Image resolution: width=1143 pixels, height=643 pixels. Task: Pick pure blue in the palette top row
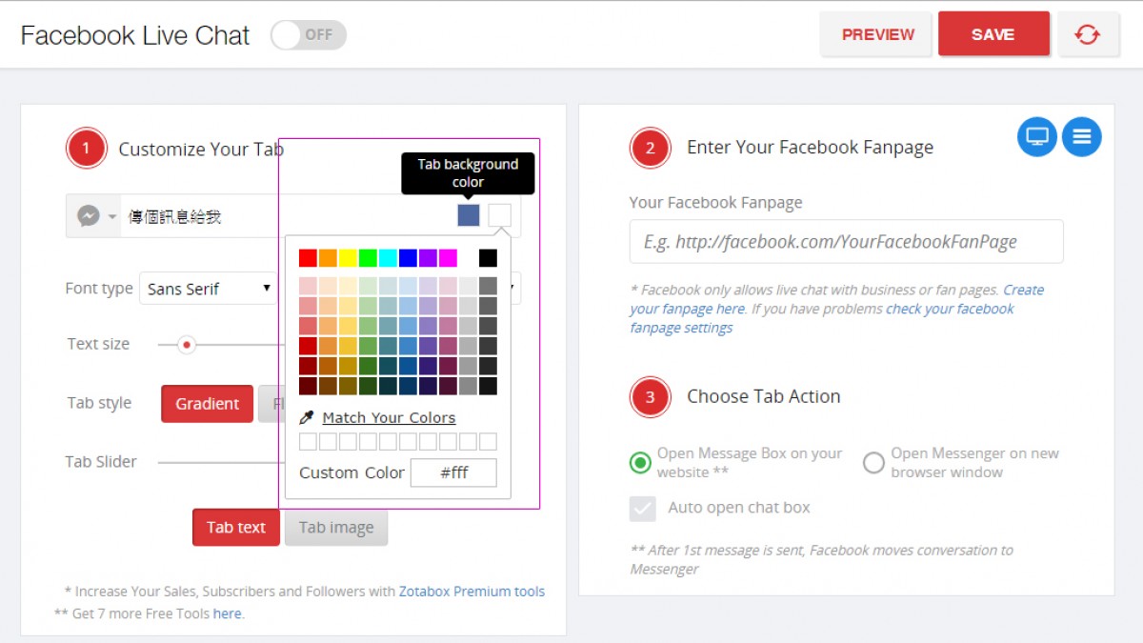(x=408, y=258)
